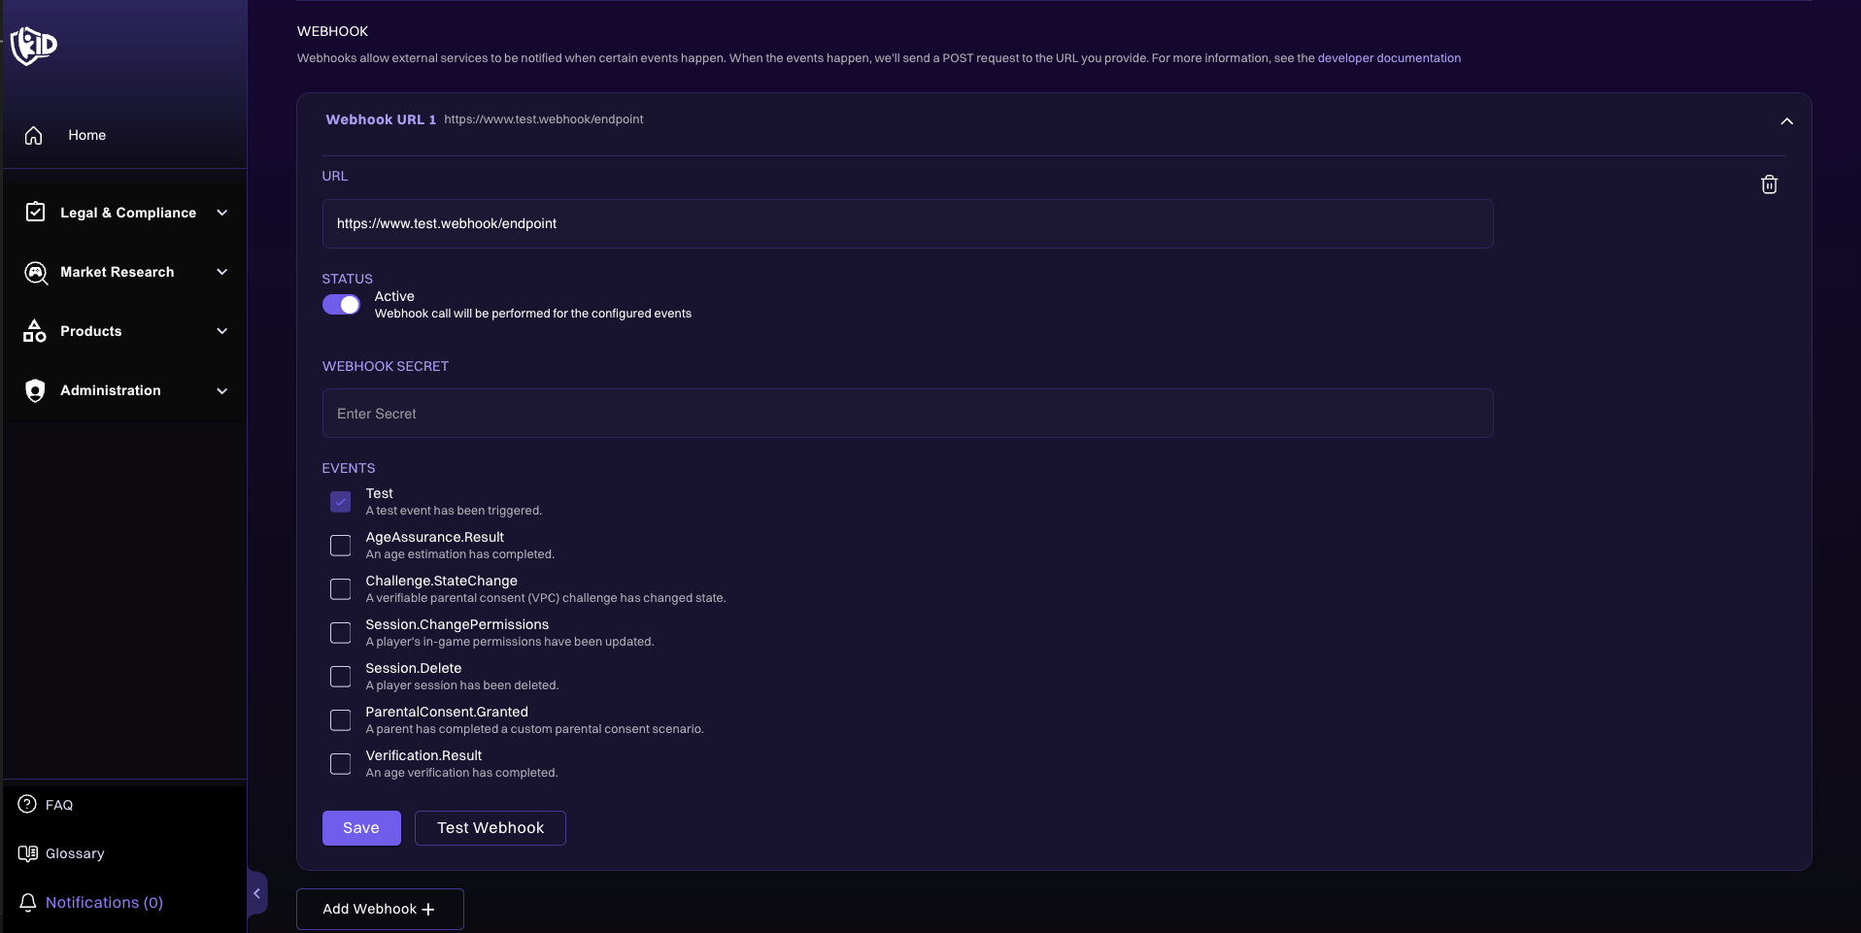Enable the AgeAssurance.Result event checkbox
This screenshot has height=933, width=1861.
[340, 546]
